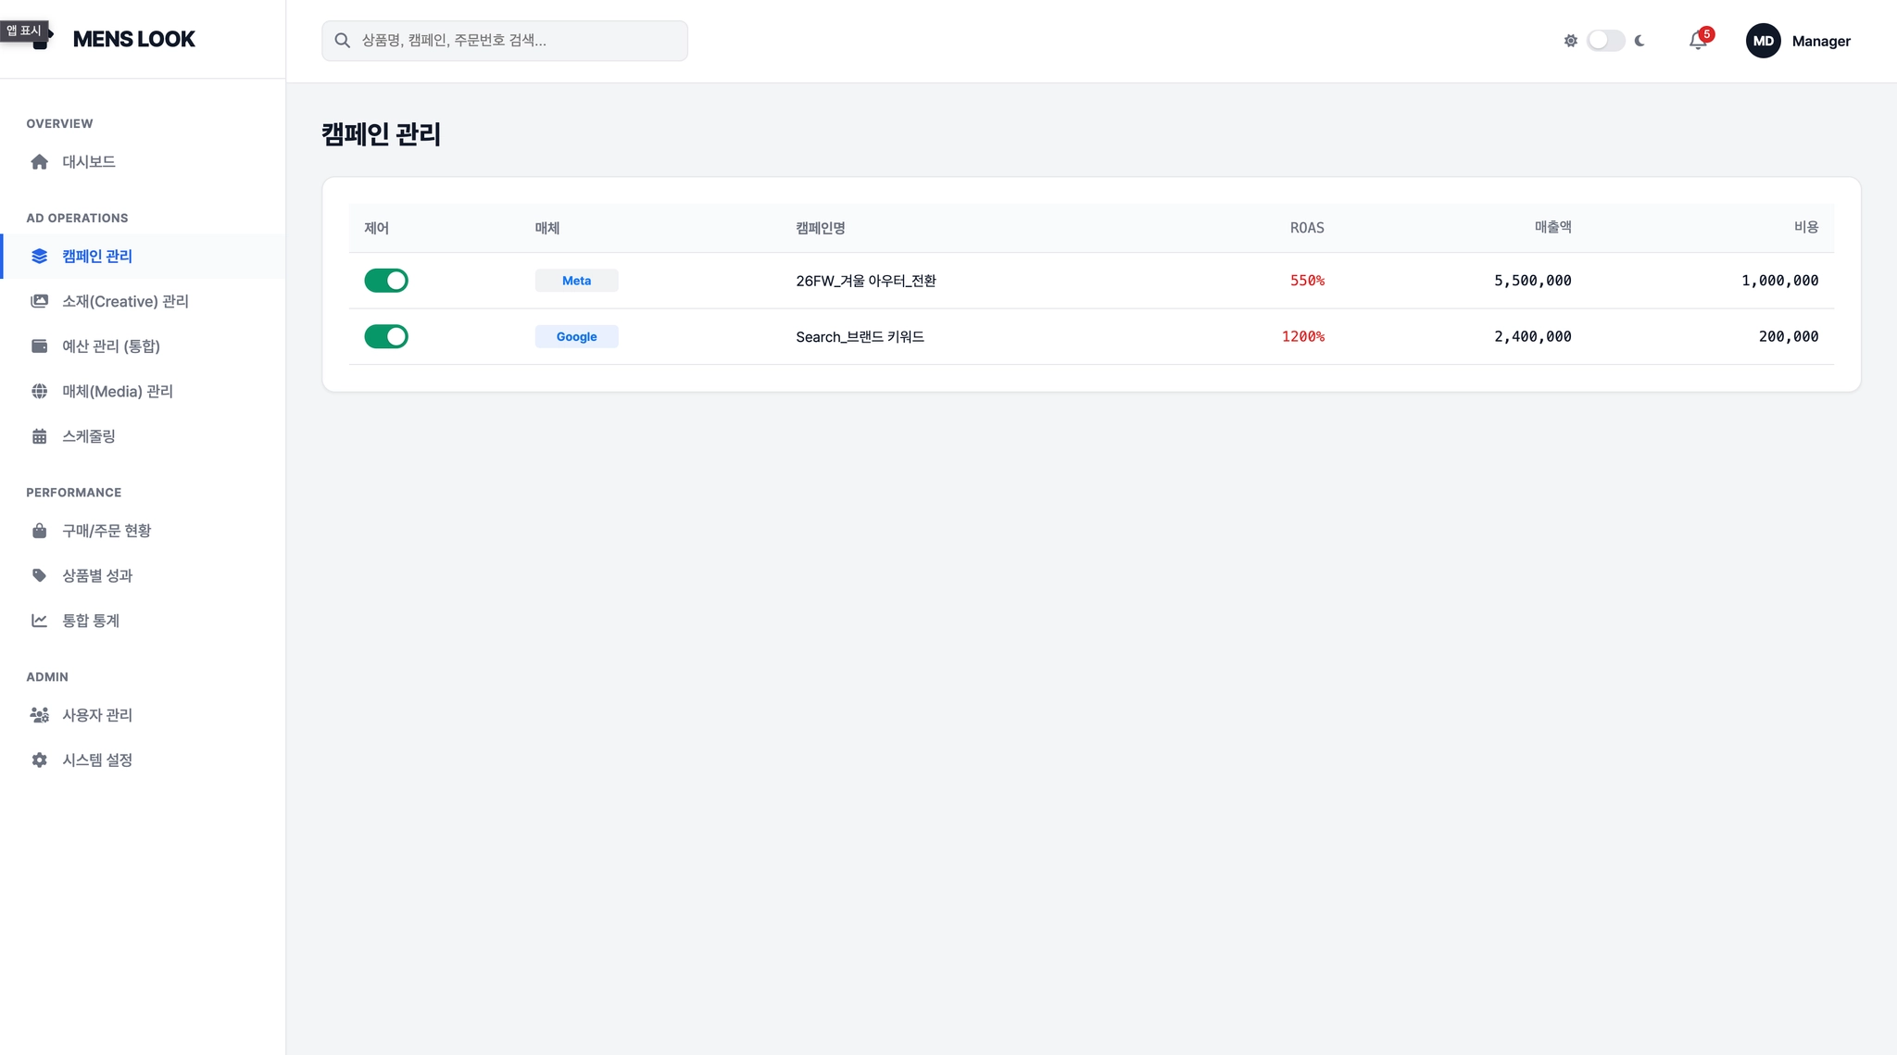Click the Meta media badge
1897x1055 pixels.
pos(576,281)
